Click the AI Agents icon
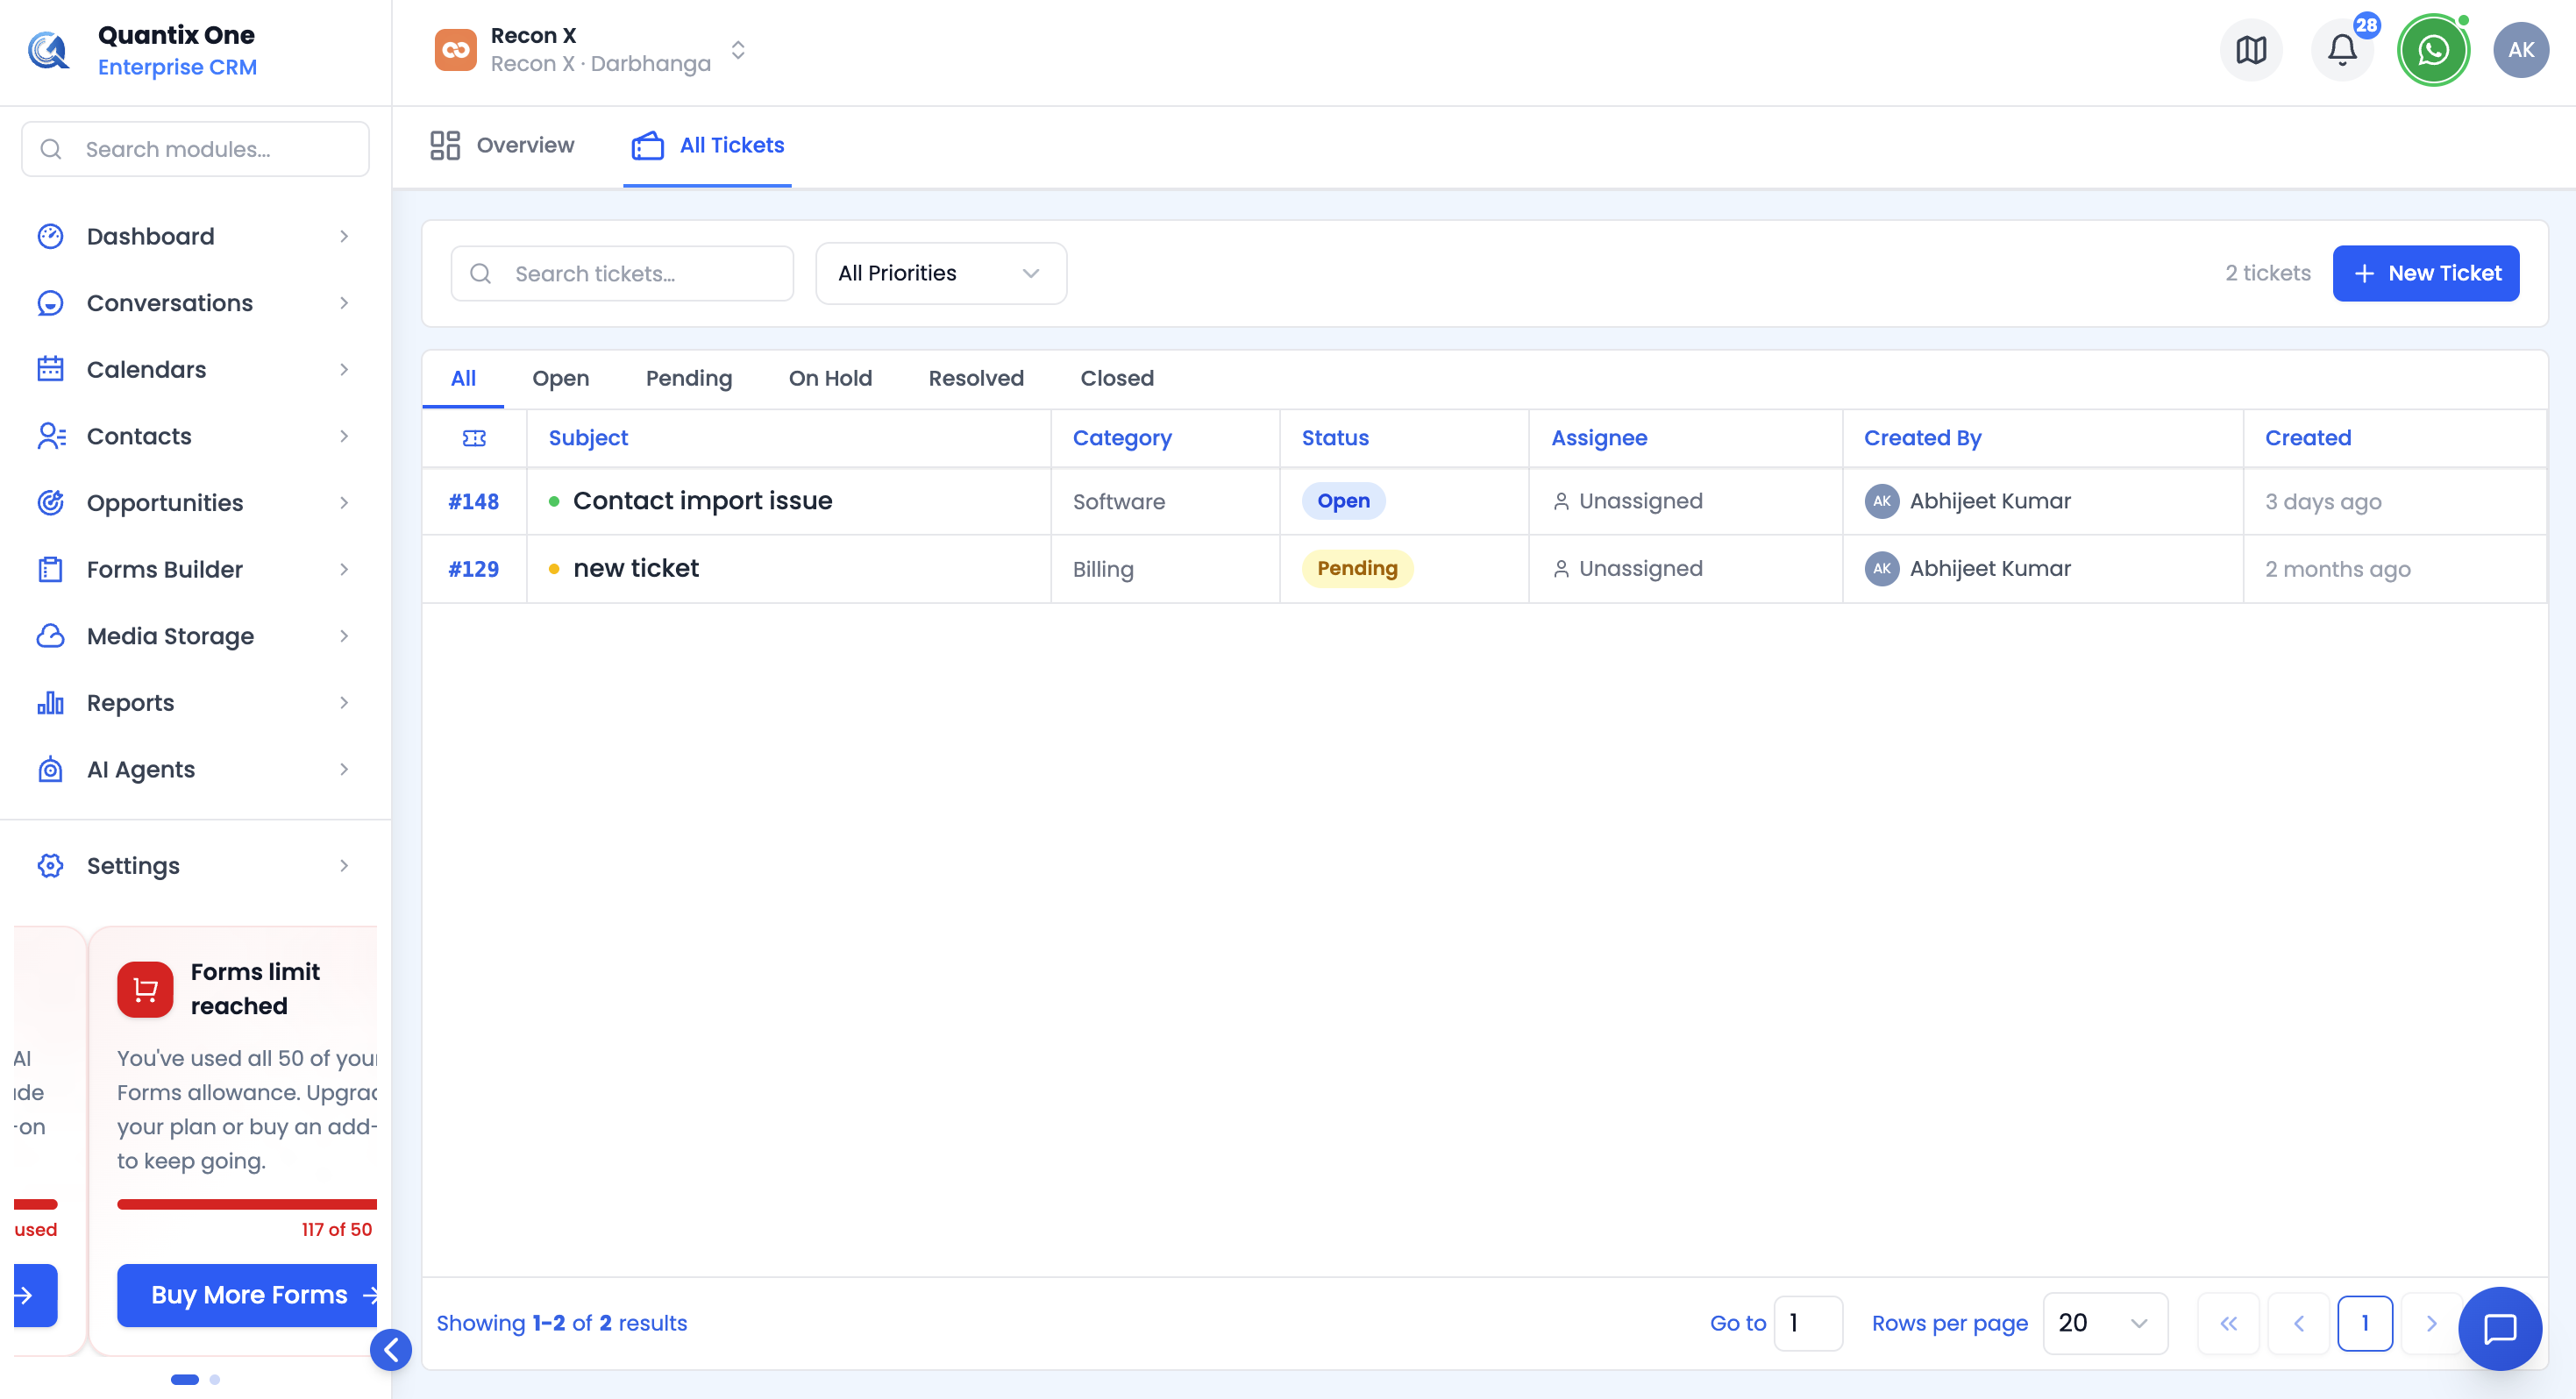Image resolution: width=2576 pixels, height=1399 pixels. pyautogui.click(x=50, y=769)
